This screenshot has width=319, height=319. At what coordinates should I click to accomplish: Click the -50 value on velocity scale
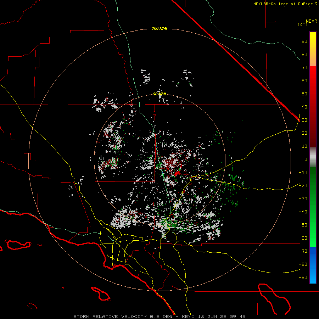(x=303, y=225)
